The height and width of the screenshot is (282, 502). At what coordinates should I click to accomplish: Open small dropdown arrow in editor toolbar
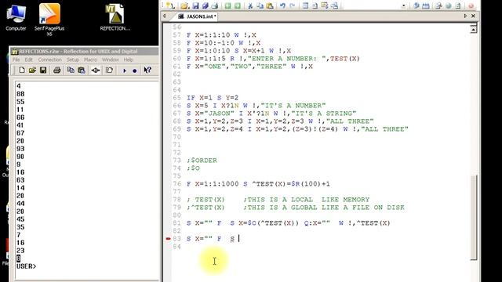pos(403,5)
